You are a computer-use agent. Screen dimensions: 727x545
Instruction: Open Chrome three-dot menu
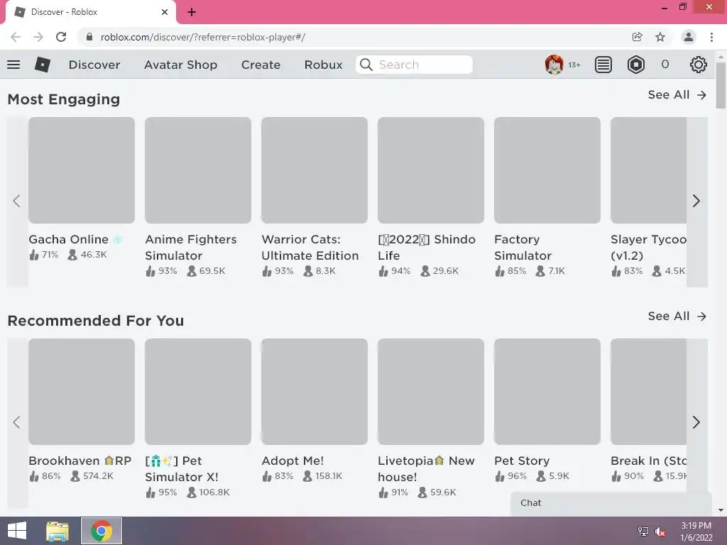[x=711, y=37]
